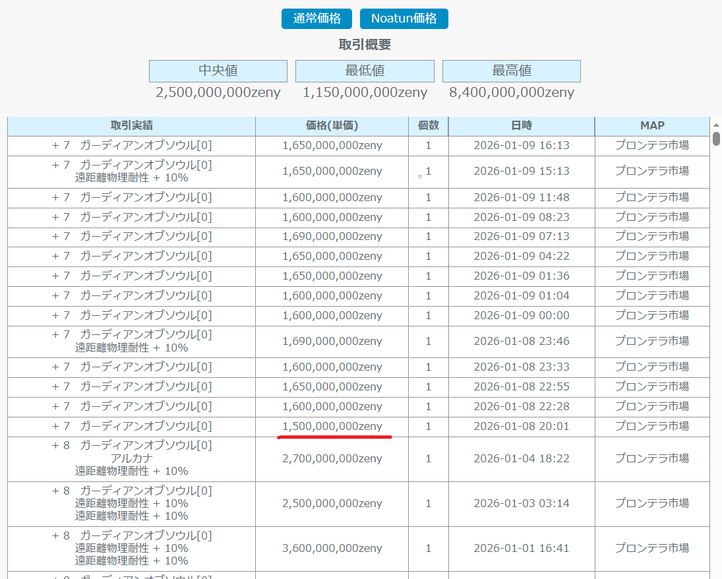Select the 中央値 summary box
Screen dimensions: 722x579
click(218, 71)
